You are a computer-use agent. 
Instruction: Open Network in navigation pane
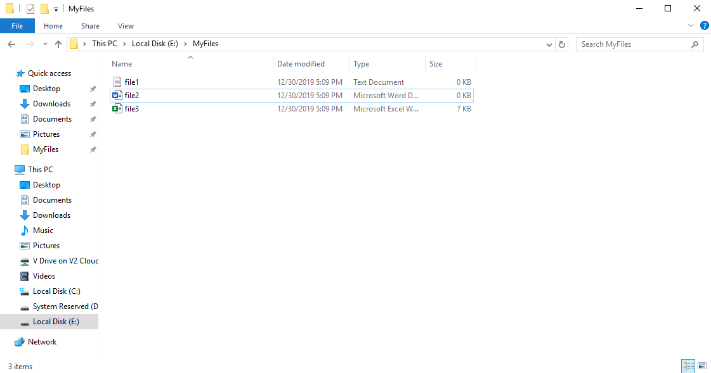point(42,342)
